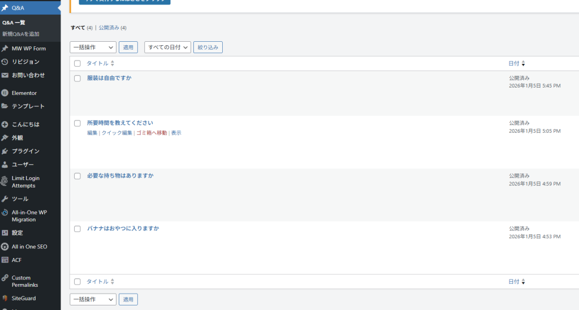Click the Elementor icon in sidebar
The width and height of the screenshot is (579, 310).
[x=5, y=93]
